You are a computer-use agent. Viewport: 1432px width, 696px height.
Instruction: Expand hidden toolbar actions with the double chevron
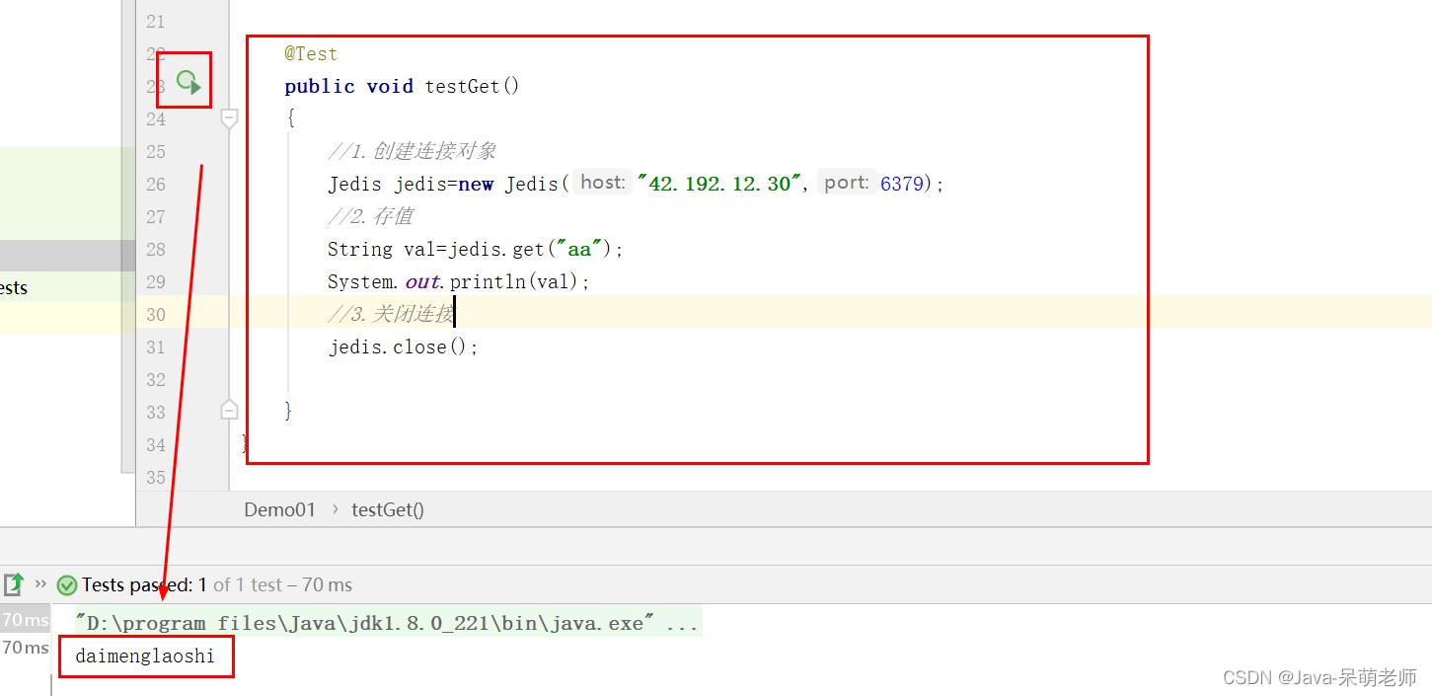(x=40, y=583)
